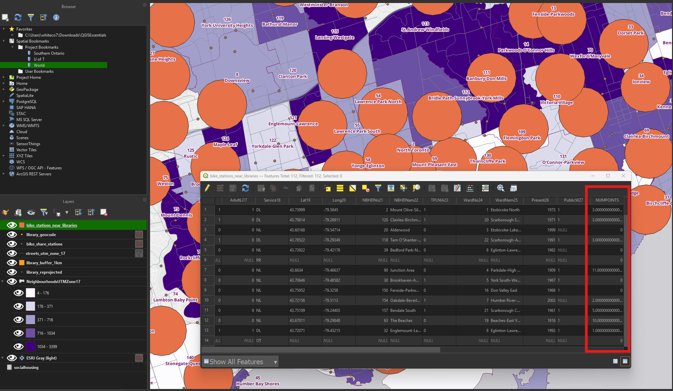Viewport: 673px width, 391px height.
Task: Toggle visibility of bike_share_stations layer
Action: 12,244
